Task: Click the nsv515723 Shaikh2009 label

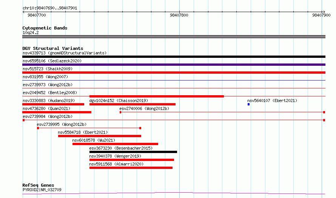Action: (x=48, y=69)
